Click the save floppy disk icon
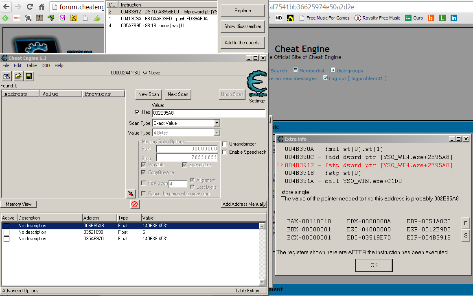The height and width of the screenshot is (296, 473). pyautogui.click(x=29, y=76)
